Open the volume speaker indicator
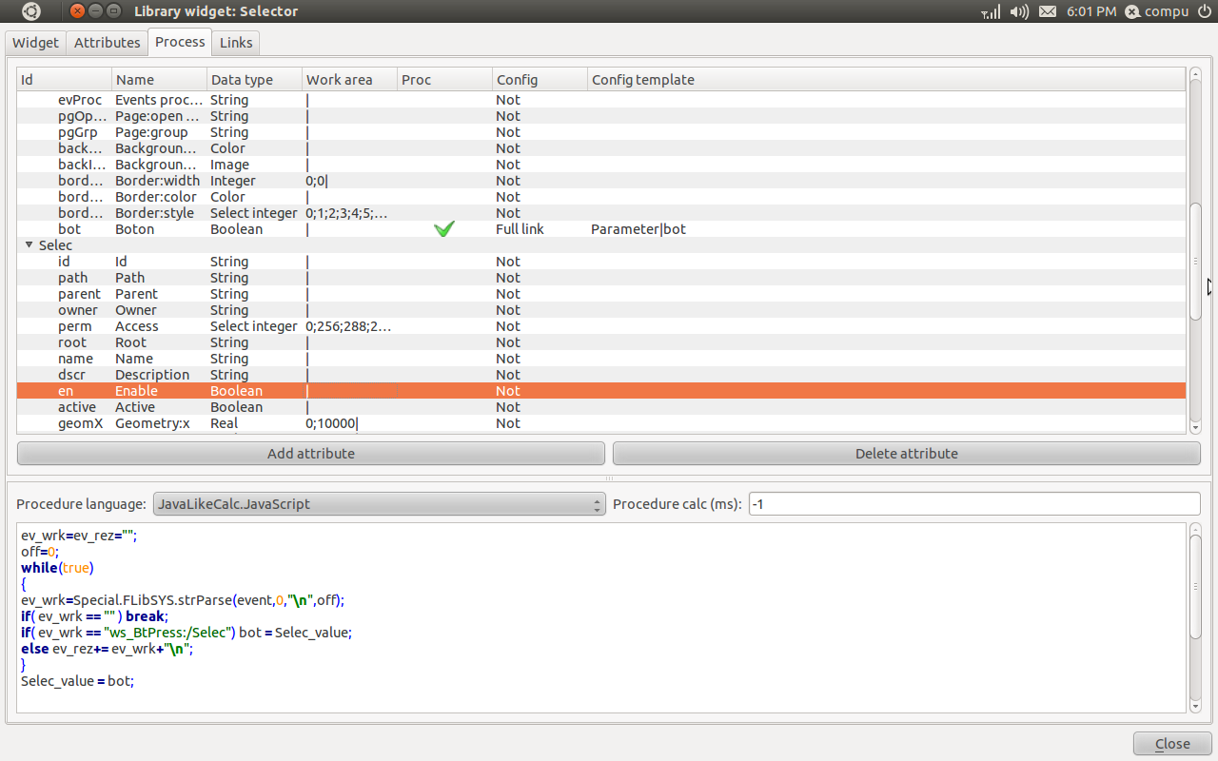Image resolution: width=1218 pixels, height=761 pixels. coord(1019,11)
